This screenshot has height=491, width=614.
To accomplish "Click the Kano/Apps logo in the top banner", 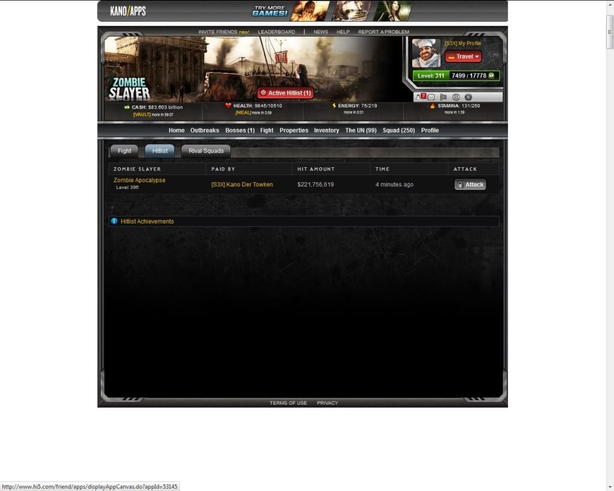I will pos(128,11).
